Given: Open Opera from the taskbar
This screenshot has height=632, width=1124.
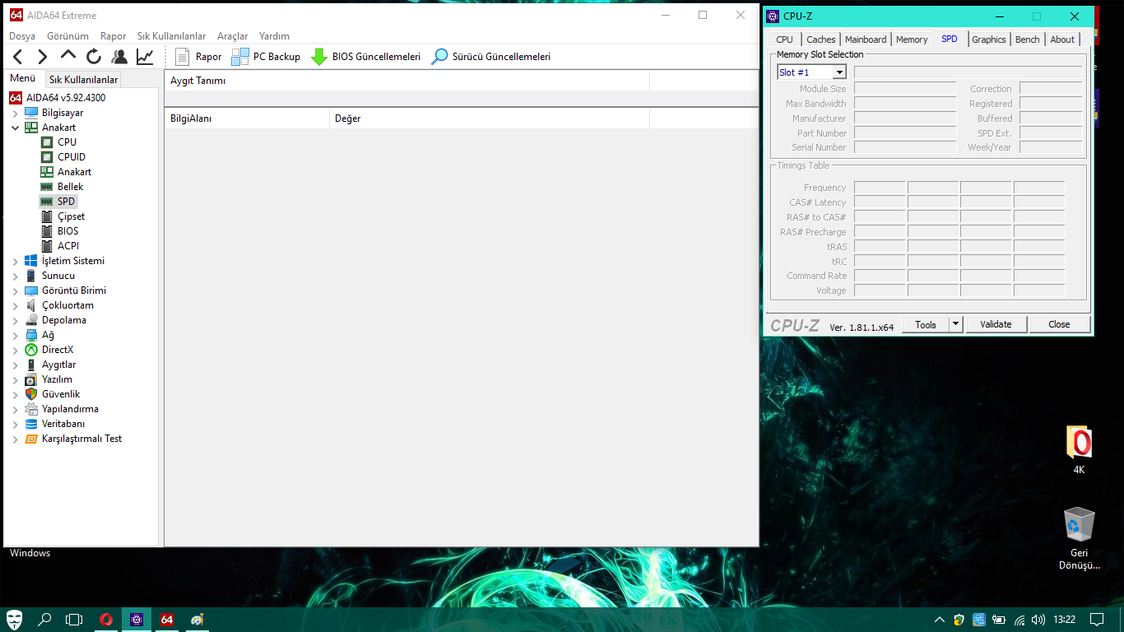Looking at the screenshot, I should [106, 620].
